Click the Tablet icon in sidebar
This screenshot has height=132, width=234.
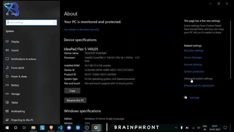click(x=7, y=102)
